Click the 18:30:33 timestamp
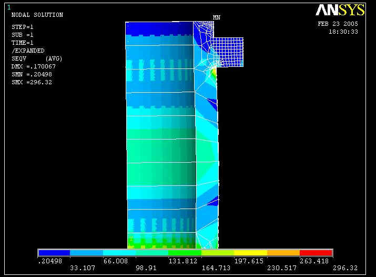Viewport: 376px width, 277px height. coord(343,32)
